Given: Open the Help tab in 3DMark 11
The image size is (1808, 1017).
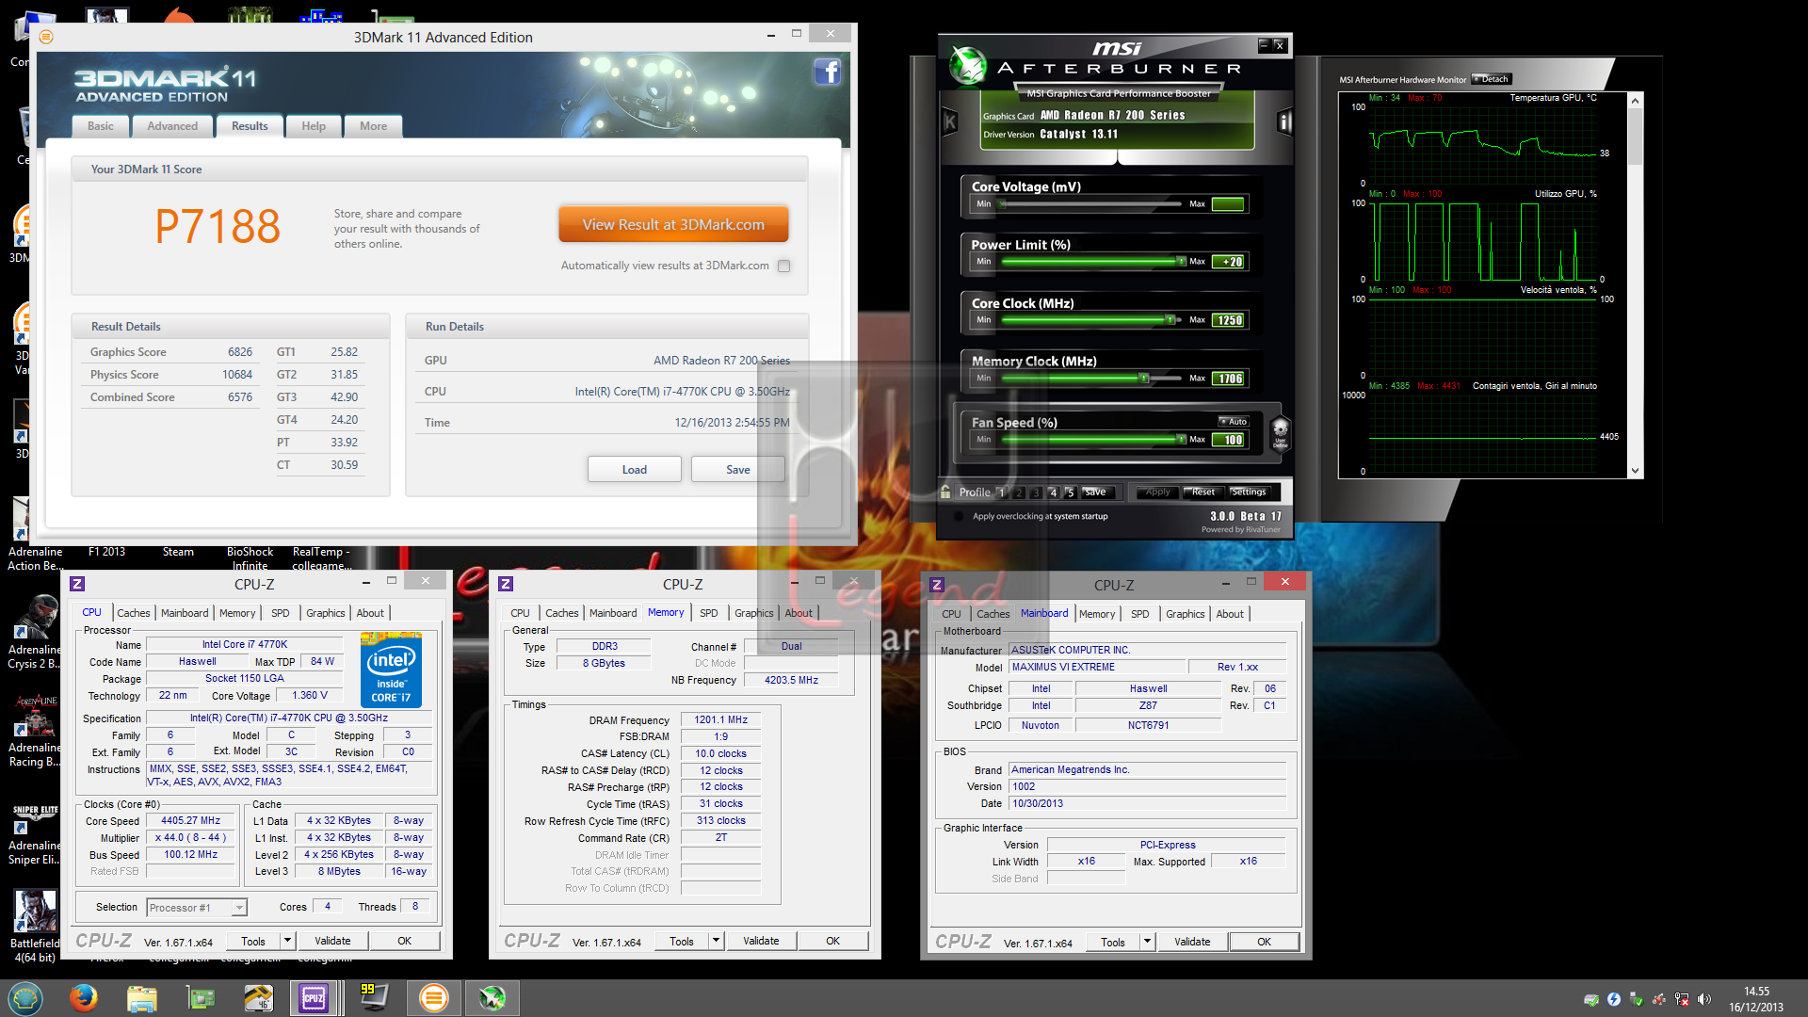Looking at the screenshot, I should [x=314, y=125].
